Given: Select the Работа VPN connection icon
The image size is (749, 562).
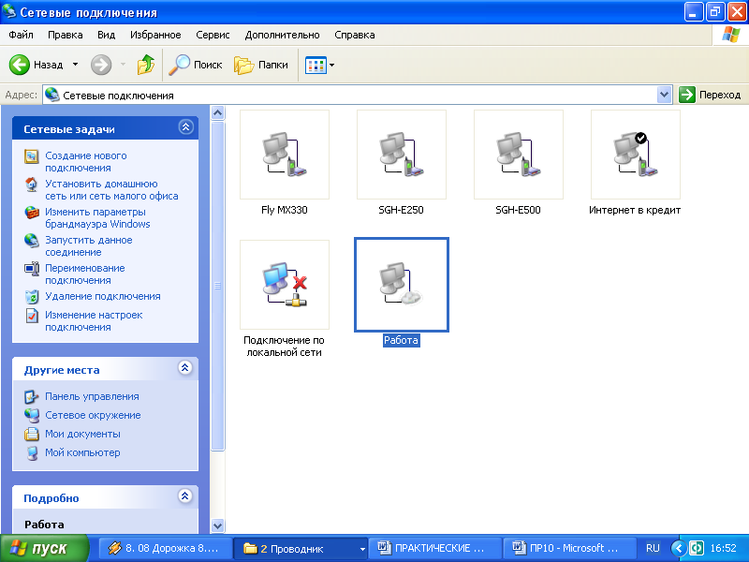Looking at the screenshot, I should click(402, 285).
